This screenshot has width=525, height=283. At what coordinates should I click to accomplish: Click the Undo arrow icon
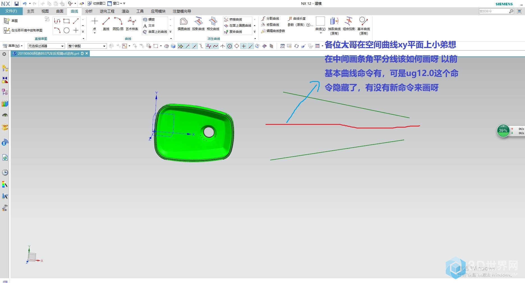25,4
